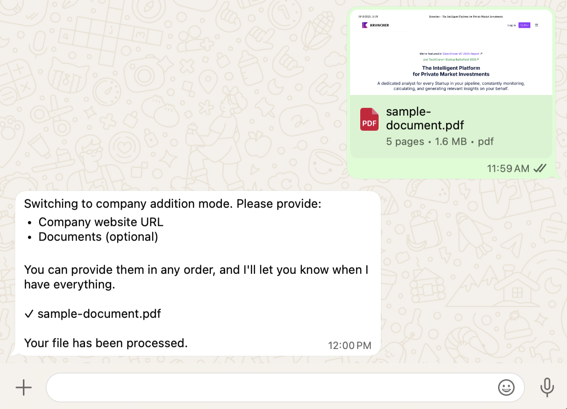Start a voice message with the microphone icon
The width and height of the screenshot is (567, 409).
pos(547,387)
